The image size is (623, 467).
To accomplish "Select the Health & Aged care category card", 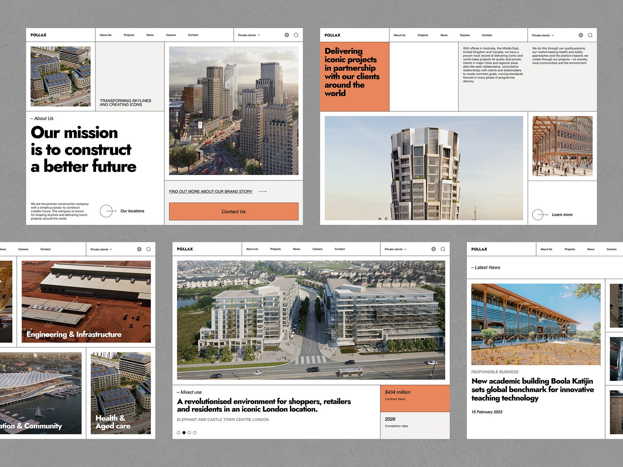I will click(x=121, y=393).
